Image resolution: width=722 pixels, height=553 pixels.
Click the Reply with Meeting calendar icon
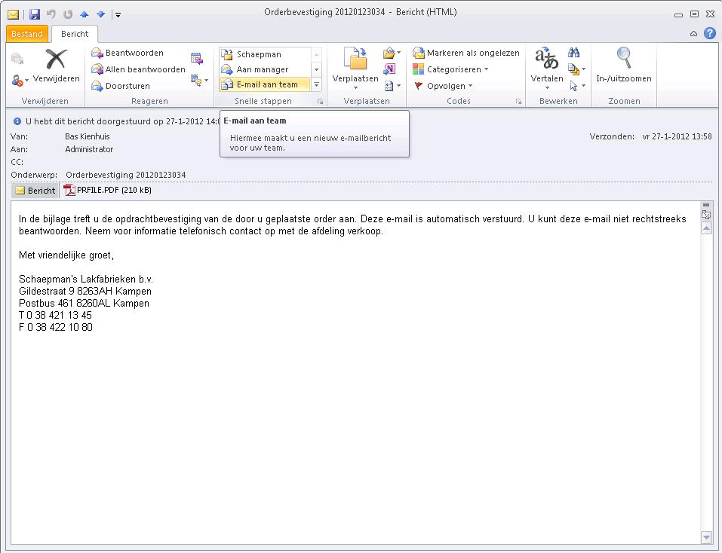[x=197, y=58]
